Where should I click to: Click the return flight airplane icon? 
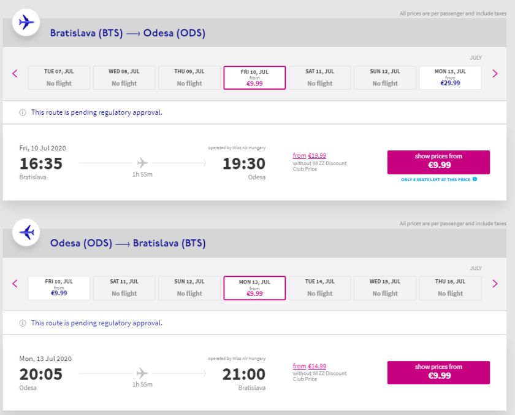tap(26, 233)
